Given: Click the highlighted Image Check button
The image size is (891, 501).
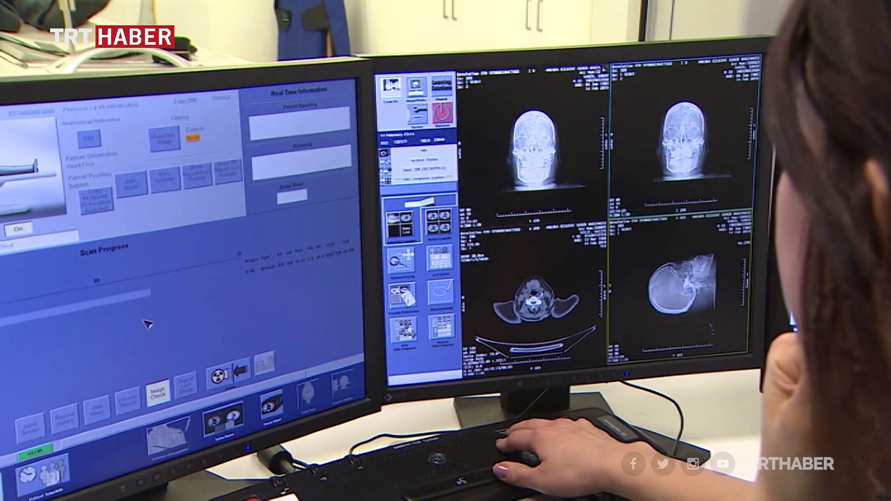Looking at the screenshot, I should [x=158, y=394].
